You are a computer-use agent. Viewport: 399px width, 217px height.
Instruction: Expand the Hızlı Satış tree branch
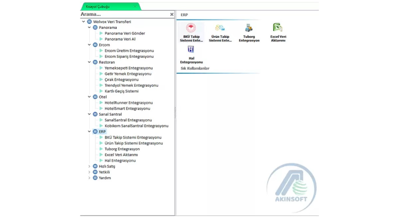[89, 167]
